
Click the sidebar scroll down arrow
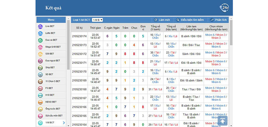68,126
